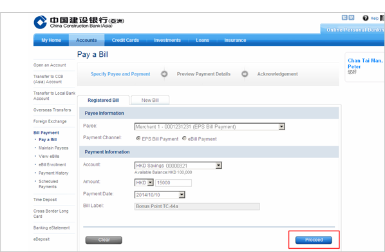Click the Help link
Screen dimensions: 385x252
click(x=374, y=18)
